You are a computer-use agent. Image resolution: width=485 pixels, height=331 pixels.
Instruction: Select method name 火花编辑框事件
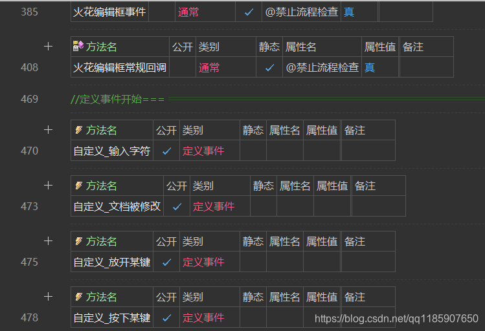coord(109,12)
